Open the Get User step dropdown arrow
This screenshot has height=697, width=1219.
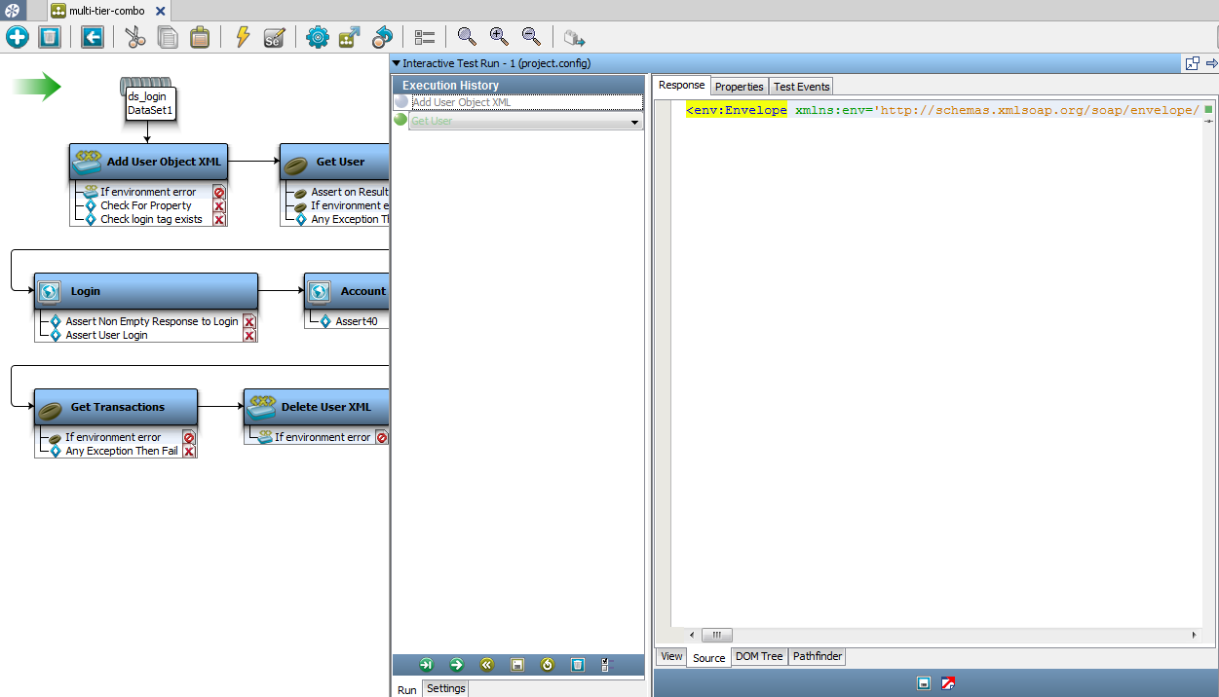click(635, 123)
